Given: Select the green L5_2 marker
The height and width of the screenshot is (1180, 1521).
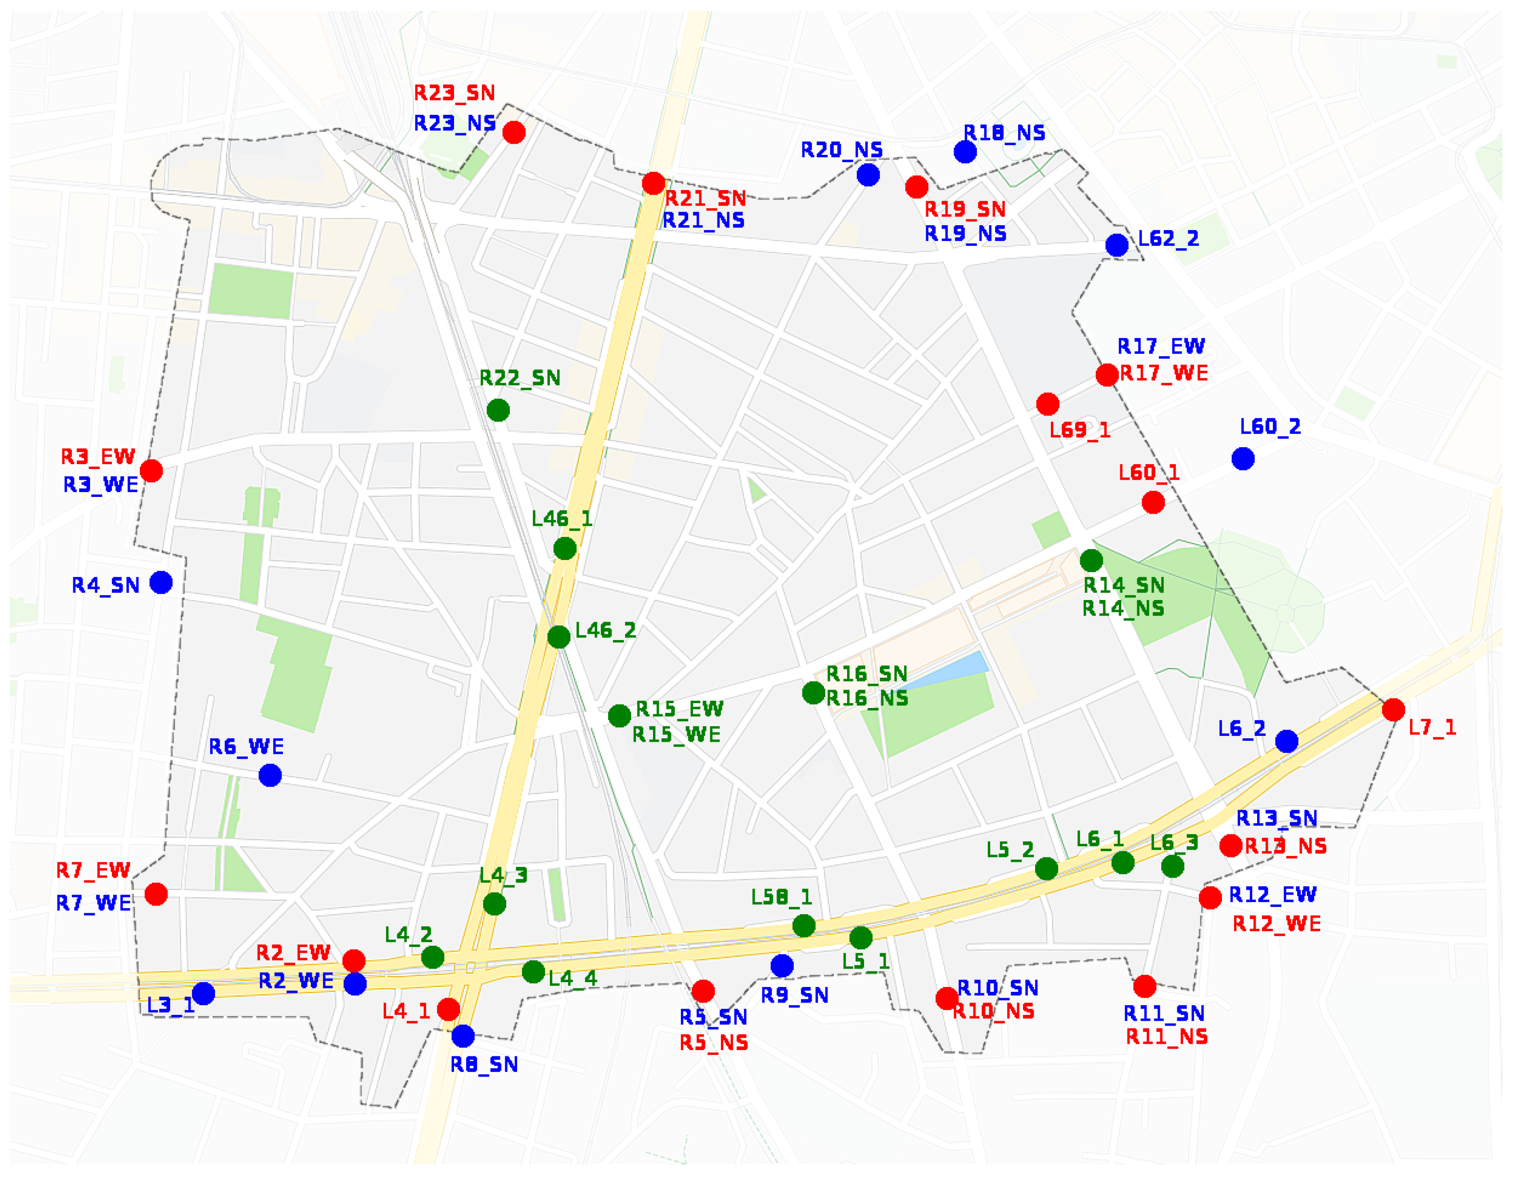Looking at the screenshot, I should [1047, 869].
